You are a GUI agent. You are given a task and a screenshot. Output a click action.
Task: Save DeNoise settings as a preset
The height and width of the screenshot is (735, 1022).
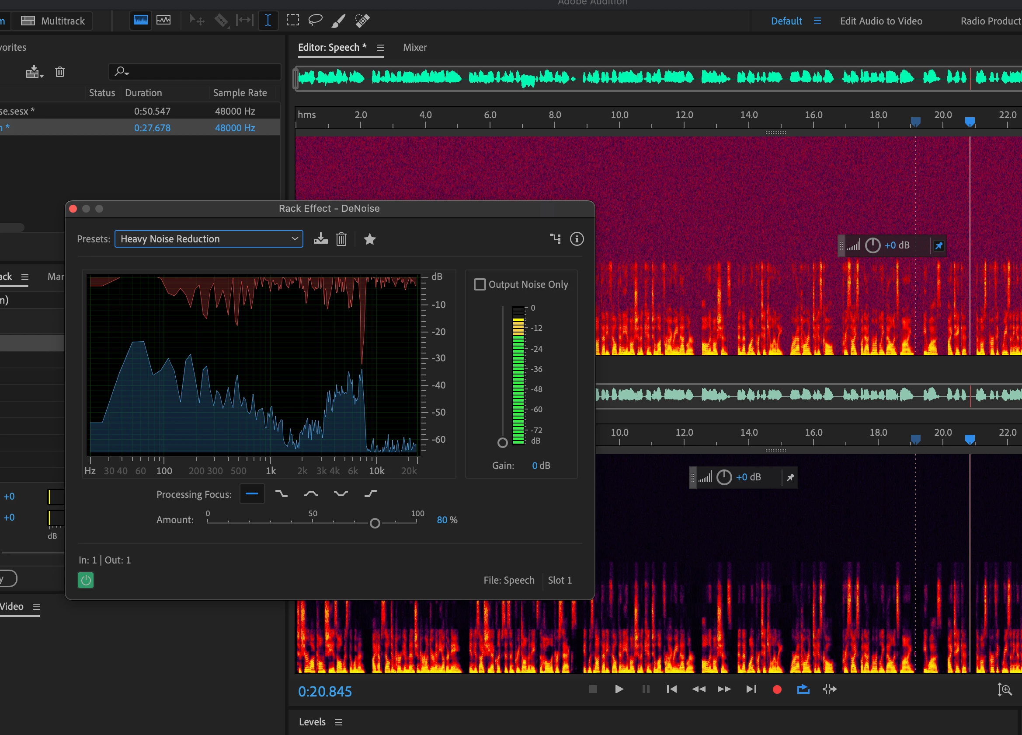point(320,238)
